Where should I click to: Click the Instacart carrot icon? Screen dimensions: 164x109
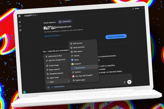click(x=72, y=64)
